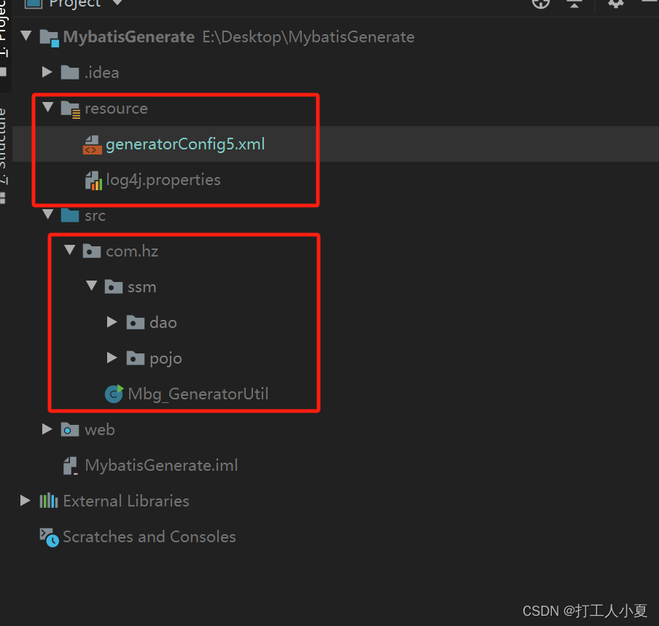The height and width of the screenshot is (626, 659).
Task: Click the Hide tool window icon
Action: [647, 5]
